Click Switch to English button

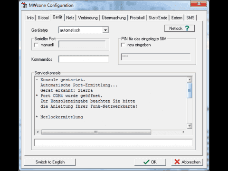click(x=50, y=162)
